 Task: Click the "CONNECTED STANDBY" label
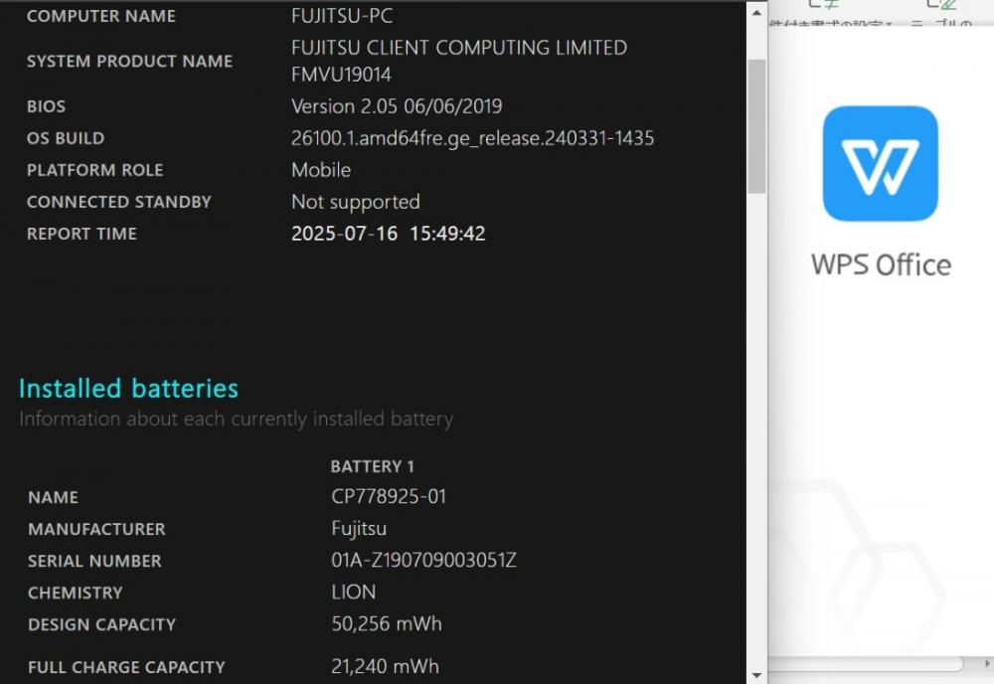click(x=119, y=202)
